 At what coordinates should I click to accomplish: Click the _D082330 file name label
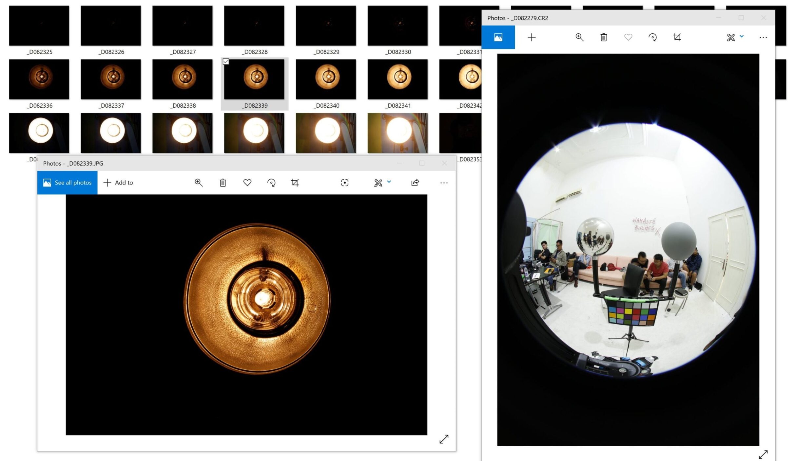pyautogui.click(x=398, y=52)
